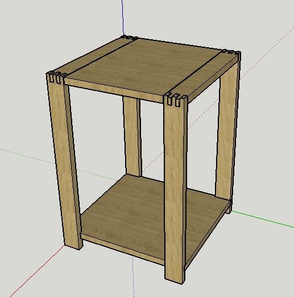Click the dotted green axis line
294x297 pixels.
coord(57,163)
